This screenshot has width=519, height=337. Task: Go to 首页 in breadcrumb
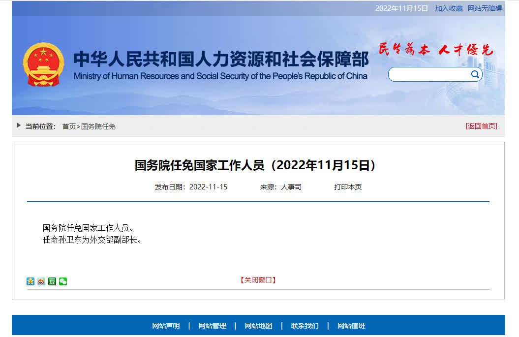click(69, 126)
